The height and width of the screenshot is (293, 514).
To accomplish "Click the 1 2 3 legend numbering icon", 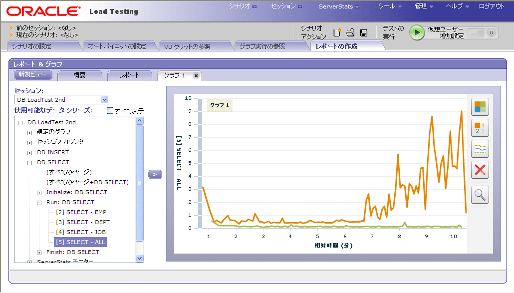I will (x=480, y=128).
